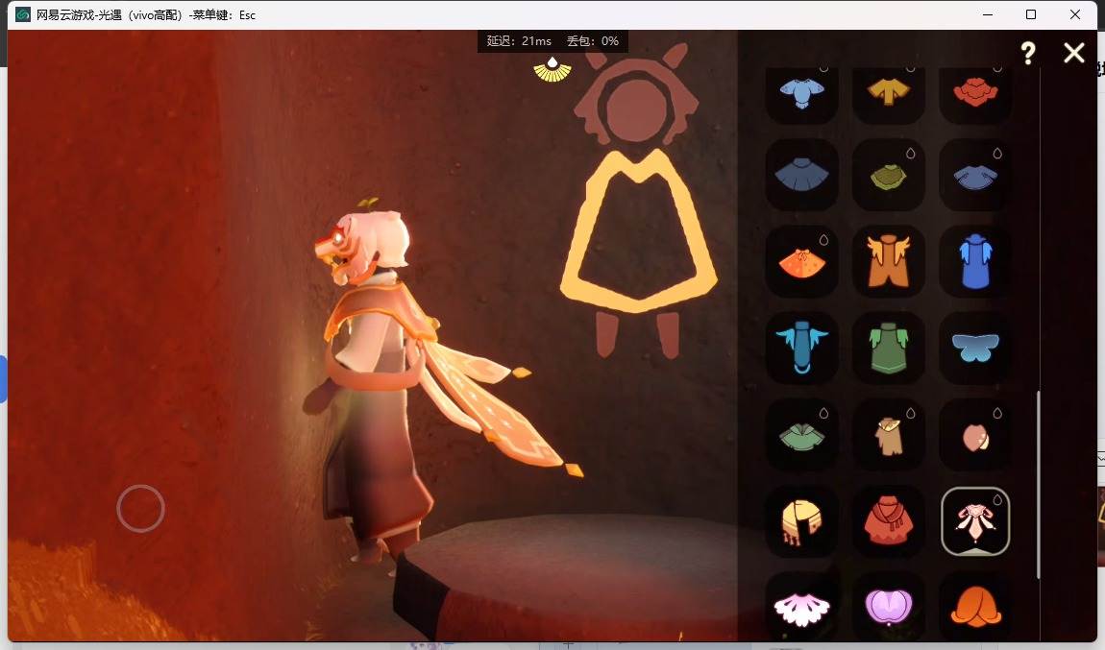Choose the light blue butterfly cape

tap(975, 348)
